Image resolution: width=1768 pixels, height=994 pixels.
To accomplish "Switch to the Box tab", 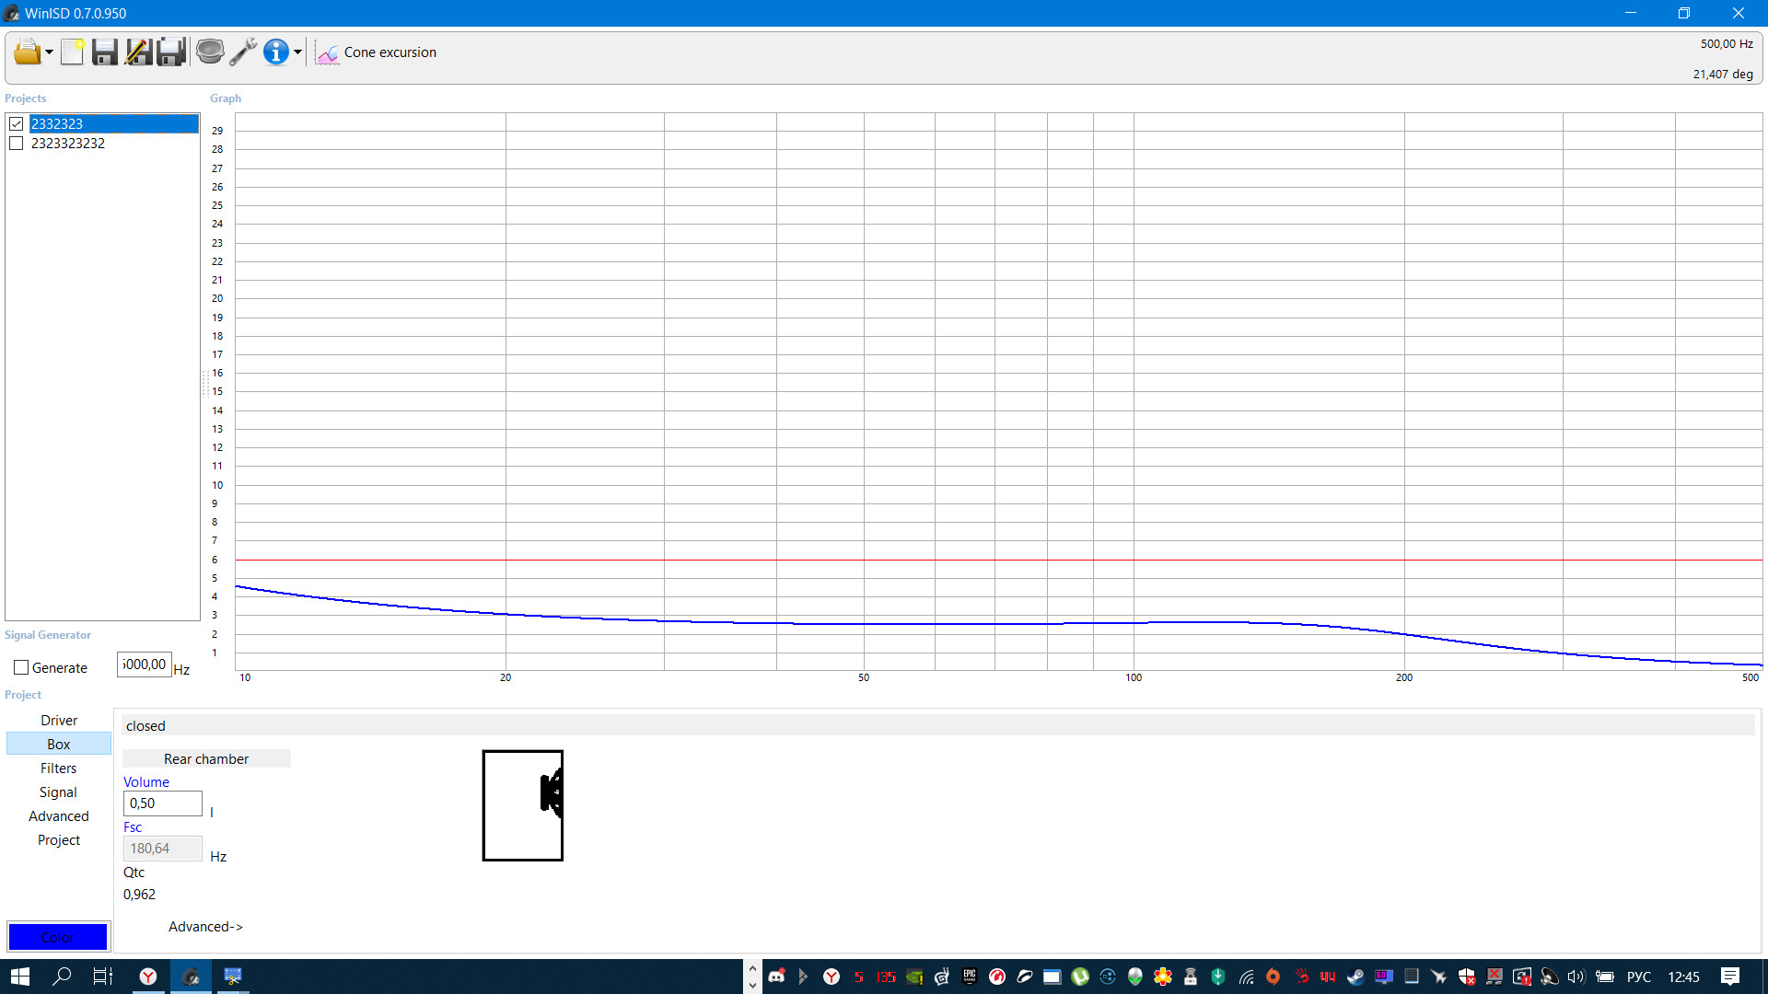I will 59,745.
